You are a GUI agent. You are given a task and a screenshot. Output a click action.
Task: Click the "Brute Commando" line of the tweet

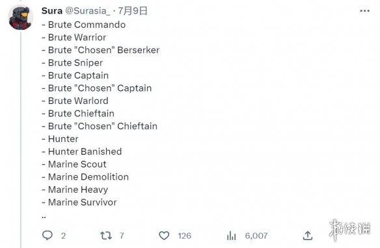[83, 25]
